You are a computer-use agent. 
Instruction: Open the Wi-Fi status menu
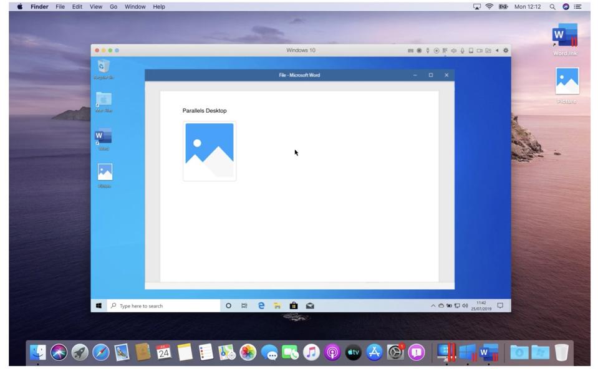click(489, 6)
